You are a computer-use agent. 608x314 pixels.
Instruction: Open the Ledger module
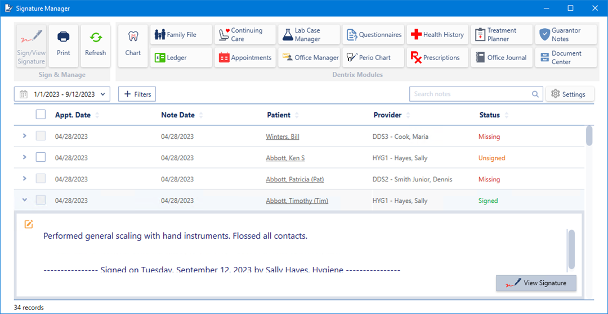pos(181,57)
